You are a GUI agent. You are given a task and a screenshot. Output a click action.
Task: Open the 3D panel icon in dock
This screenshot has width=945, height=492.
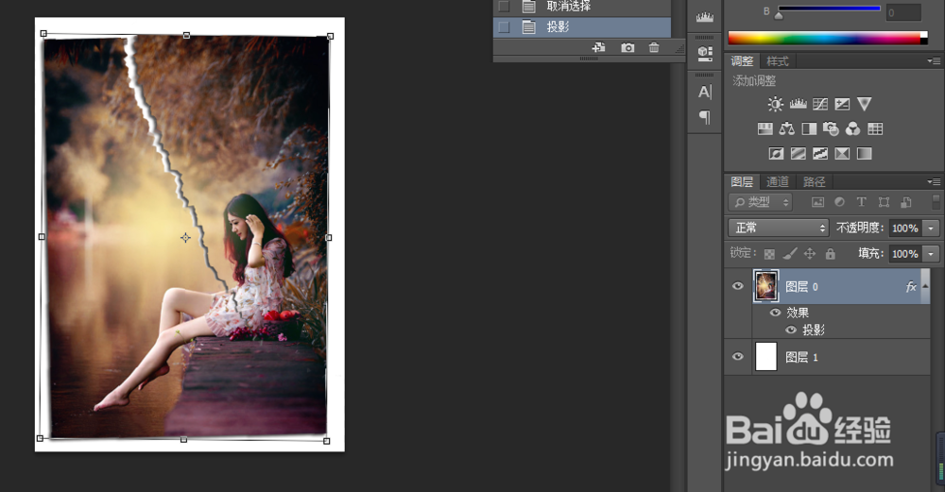[x=705, y=54]
